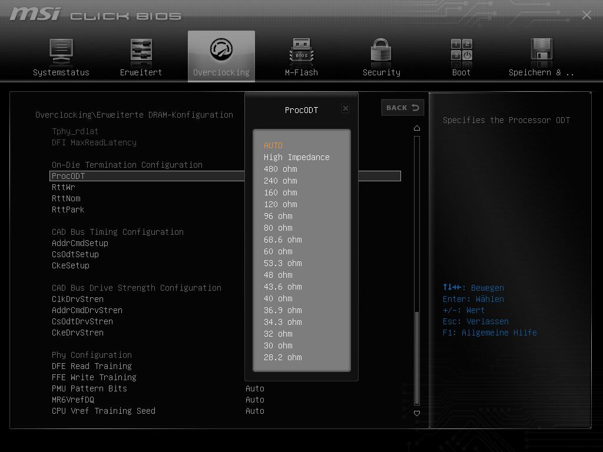Click Auto value of MR6VrefDQ
Viewport: 603px width, 452px height.
[255, 400]
